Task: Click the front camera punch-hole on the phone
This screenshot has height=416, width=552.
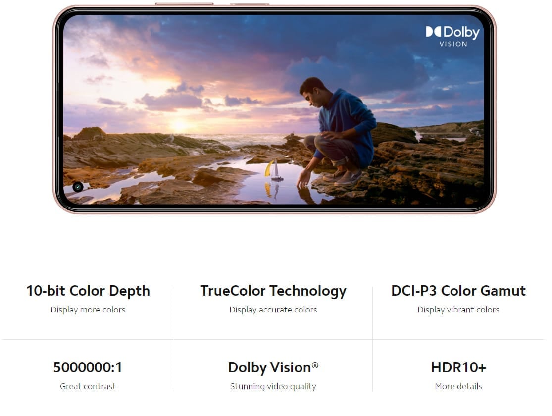Action: click(x=77, y=187)
